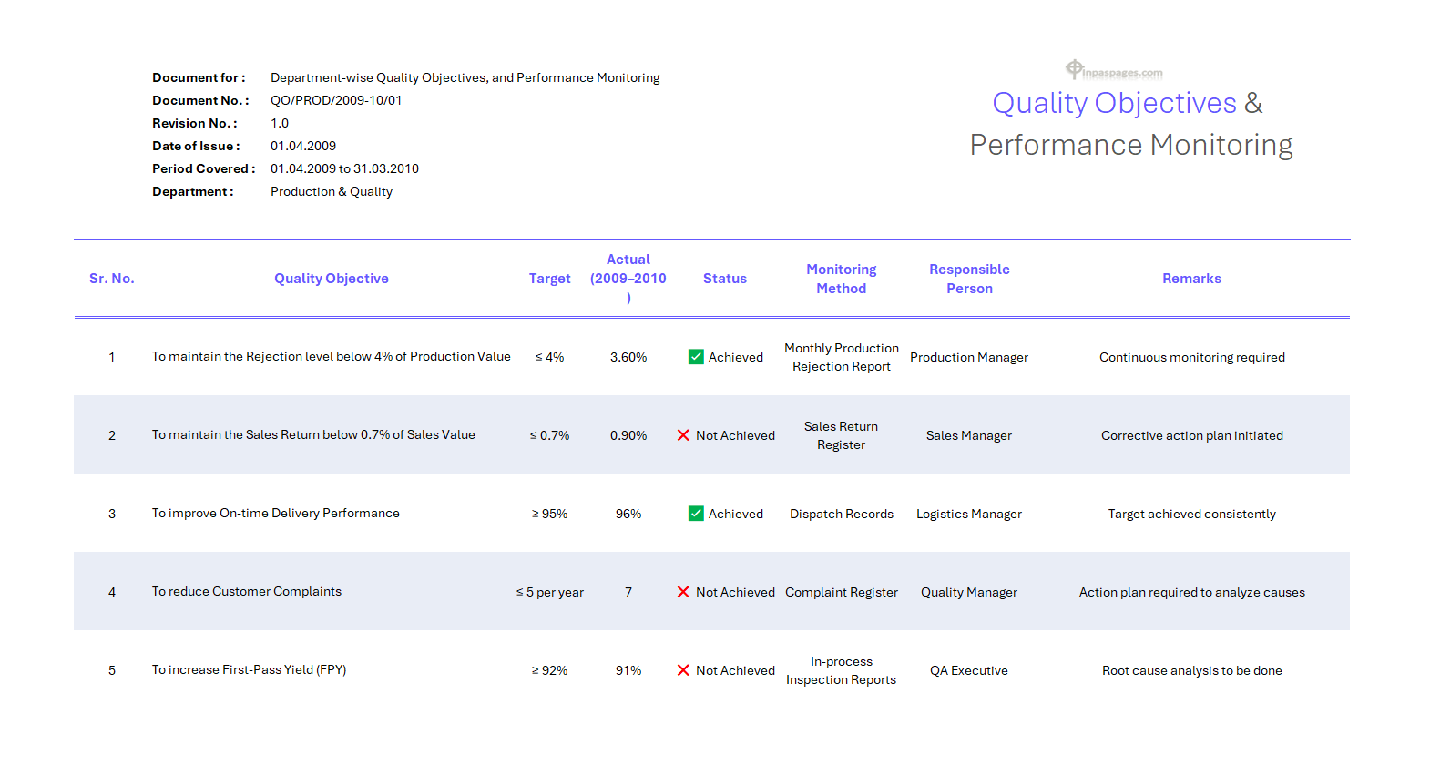This screenshot has width=1430, height=765.
Task: Click the Remarks column header
Action: [x=1191, y=279]
